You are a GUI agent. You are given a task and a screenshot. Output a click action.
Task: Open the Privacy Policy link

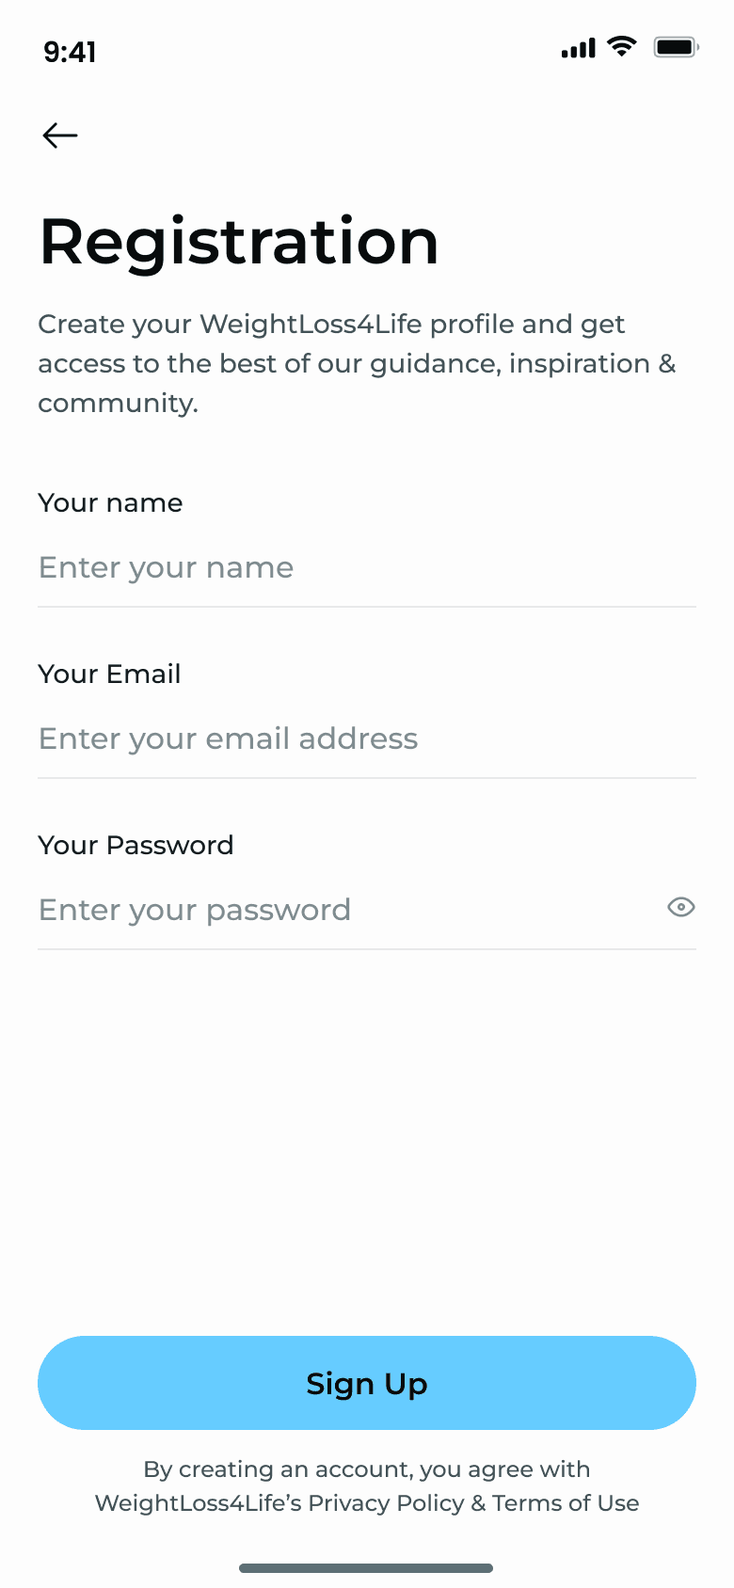(x=386, y=1503)
